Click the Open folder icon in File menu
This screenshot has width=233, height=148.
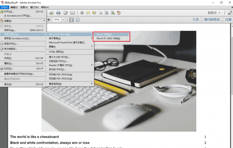pos(2,11)
